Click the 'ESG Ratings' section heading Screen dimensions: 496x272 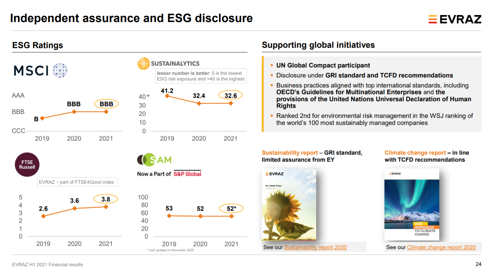point(37,45)
